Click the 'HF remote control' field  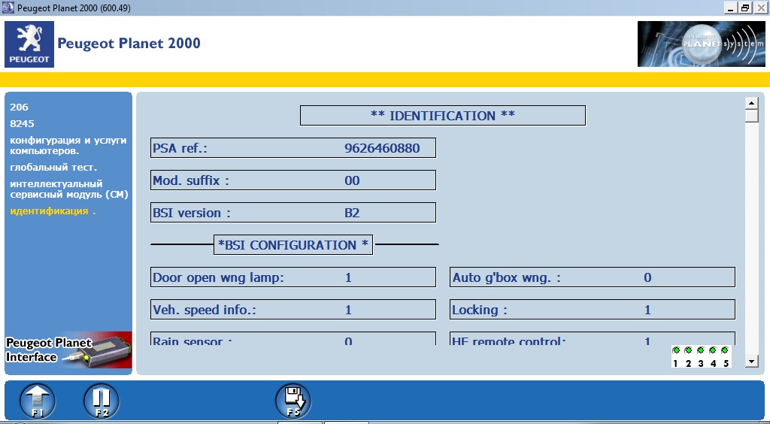point(593,338)
